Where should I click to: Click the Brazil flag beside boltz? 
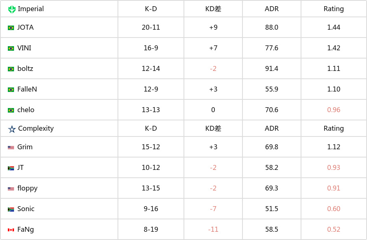[x=11, y=69]
